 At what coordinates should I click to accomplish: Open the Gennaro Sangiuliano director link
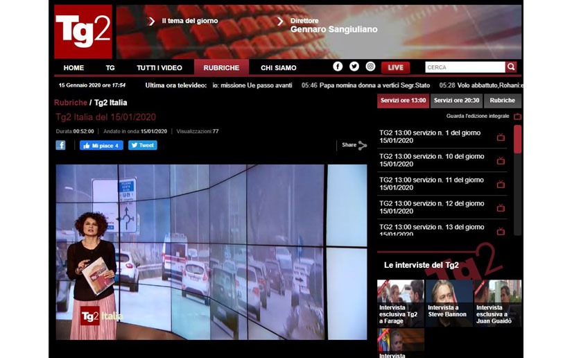click(x=333, y=29)
